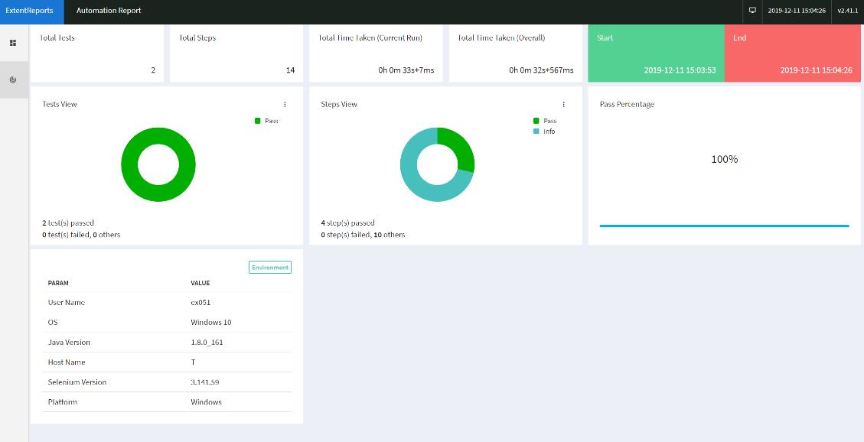Click the Selenium version value 3.141.59
This screenshot has height=442, width=864.
point(205,382)
